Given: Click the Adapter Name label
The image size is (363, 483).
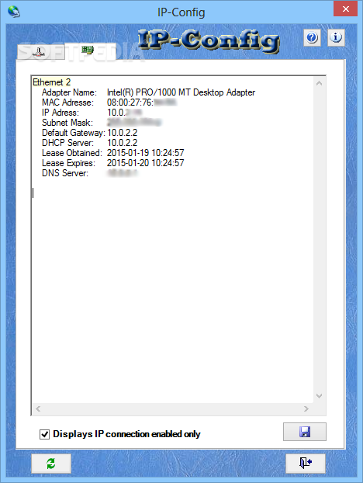Looking at the screenshot, I should pos(69,92).
